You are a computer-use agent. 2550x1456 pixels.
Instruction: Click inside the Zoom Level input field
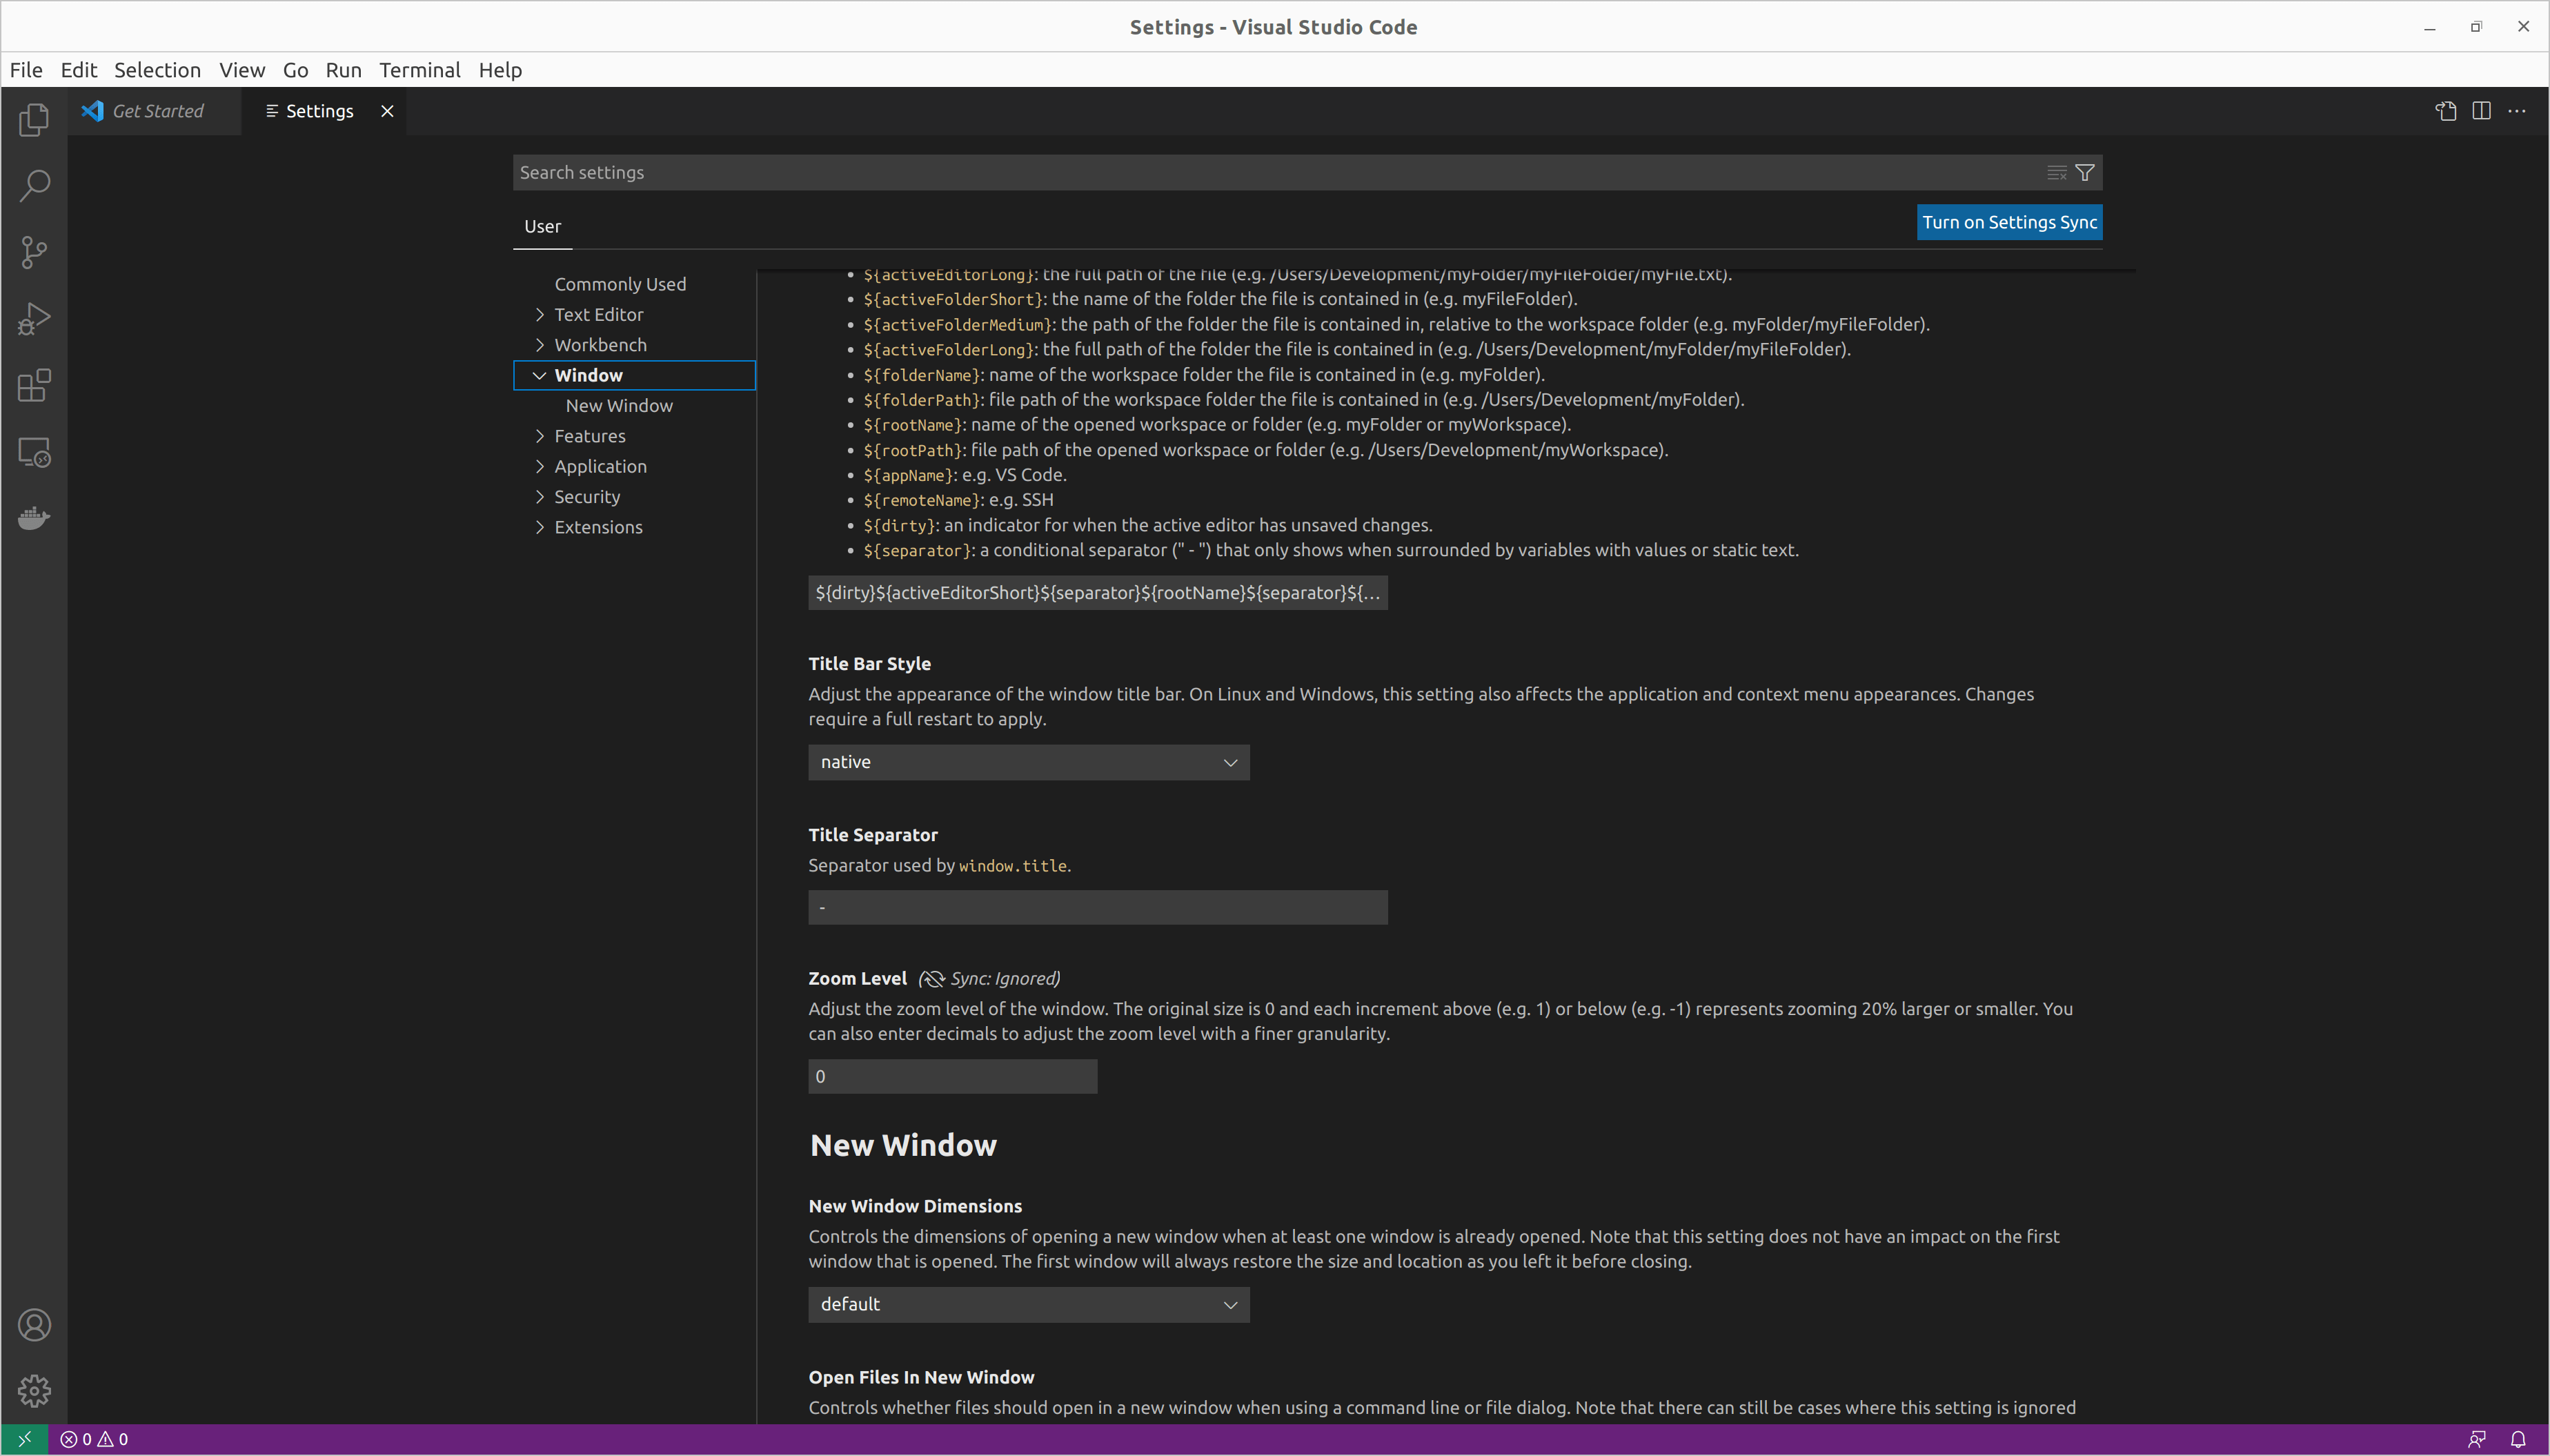point(951,1075)
